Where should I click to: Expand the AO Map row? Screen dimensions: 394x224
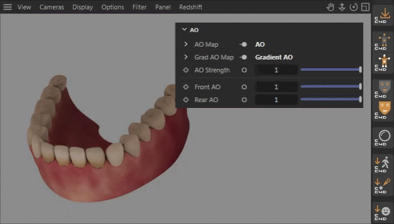click(x=186, y=44)
